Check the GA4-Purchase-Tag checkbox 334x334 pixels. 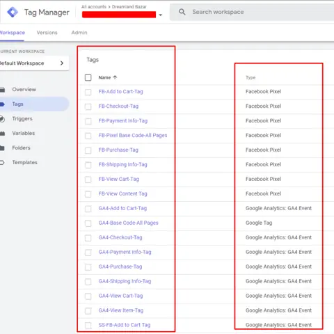coord(88,267)
